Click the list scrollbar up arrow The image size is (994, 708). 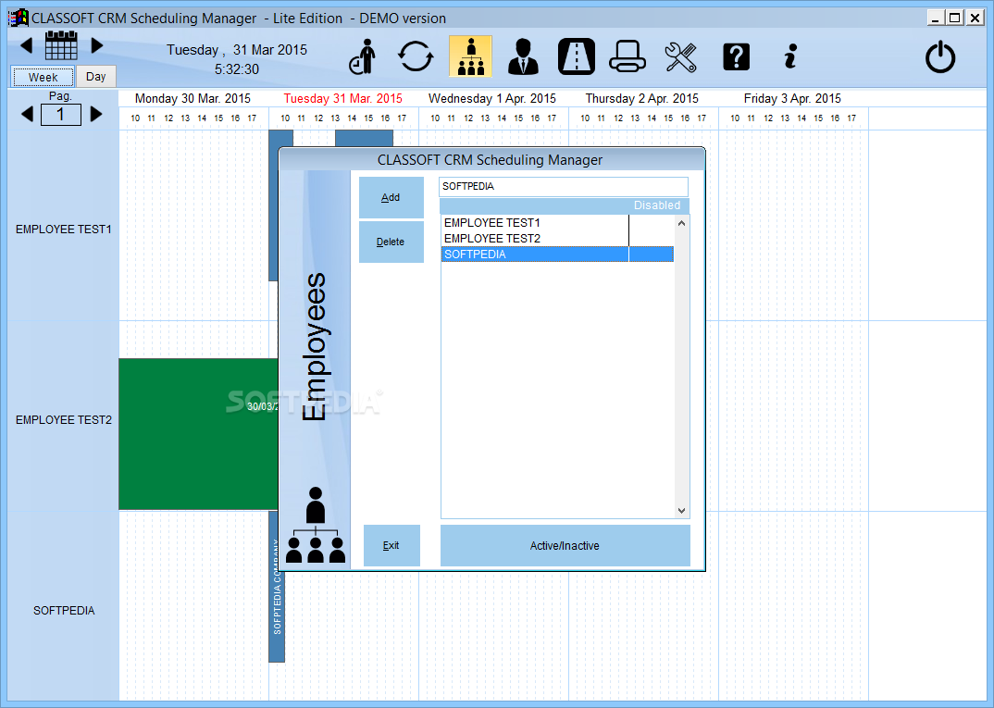[x=681, y=223]
